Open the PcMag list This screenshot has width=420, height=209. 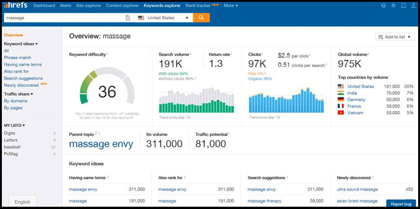pyautogui.click(x=11, y=154)
